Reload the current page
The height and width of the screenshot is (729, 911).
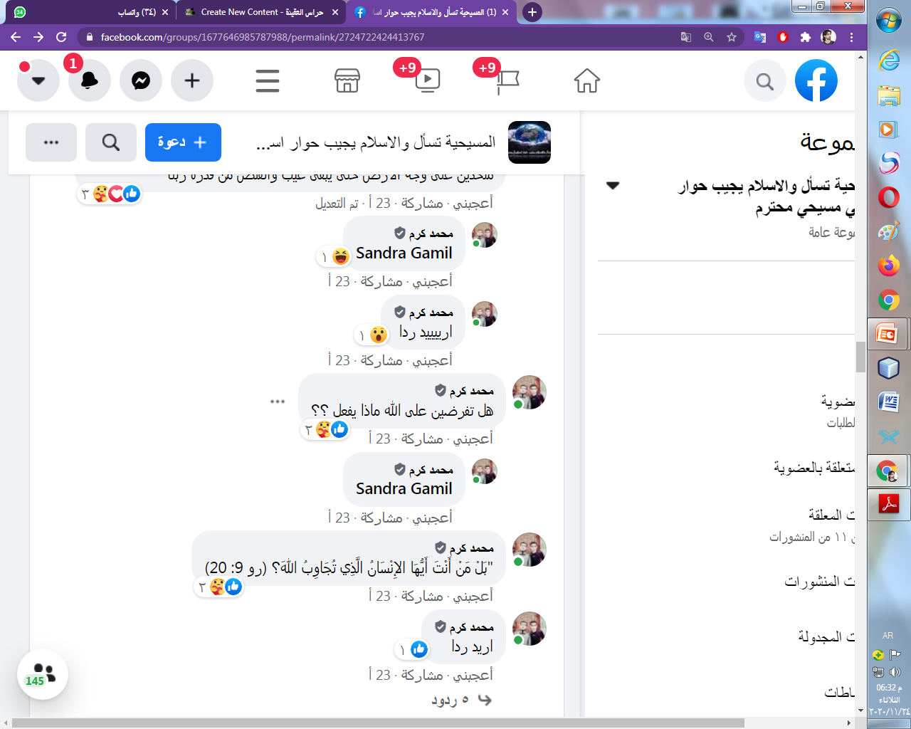[x=61, y=37]
